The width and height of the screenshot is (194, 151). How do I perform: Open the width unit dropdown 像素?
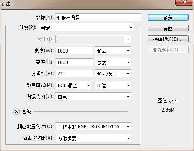point(113,51)
